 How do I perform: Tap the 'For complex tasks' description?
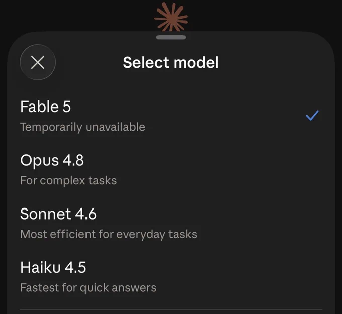pyautogui.click(x=68, y=181)
